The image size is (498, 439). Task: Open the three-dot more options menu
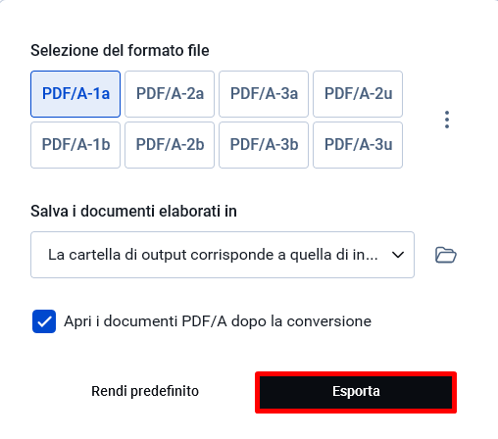pyautogui.click(x=447, y=120)
